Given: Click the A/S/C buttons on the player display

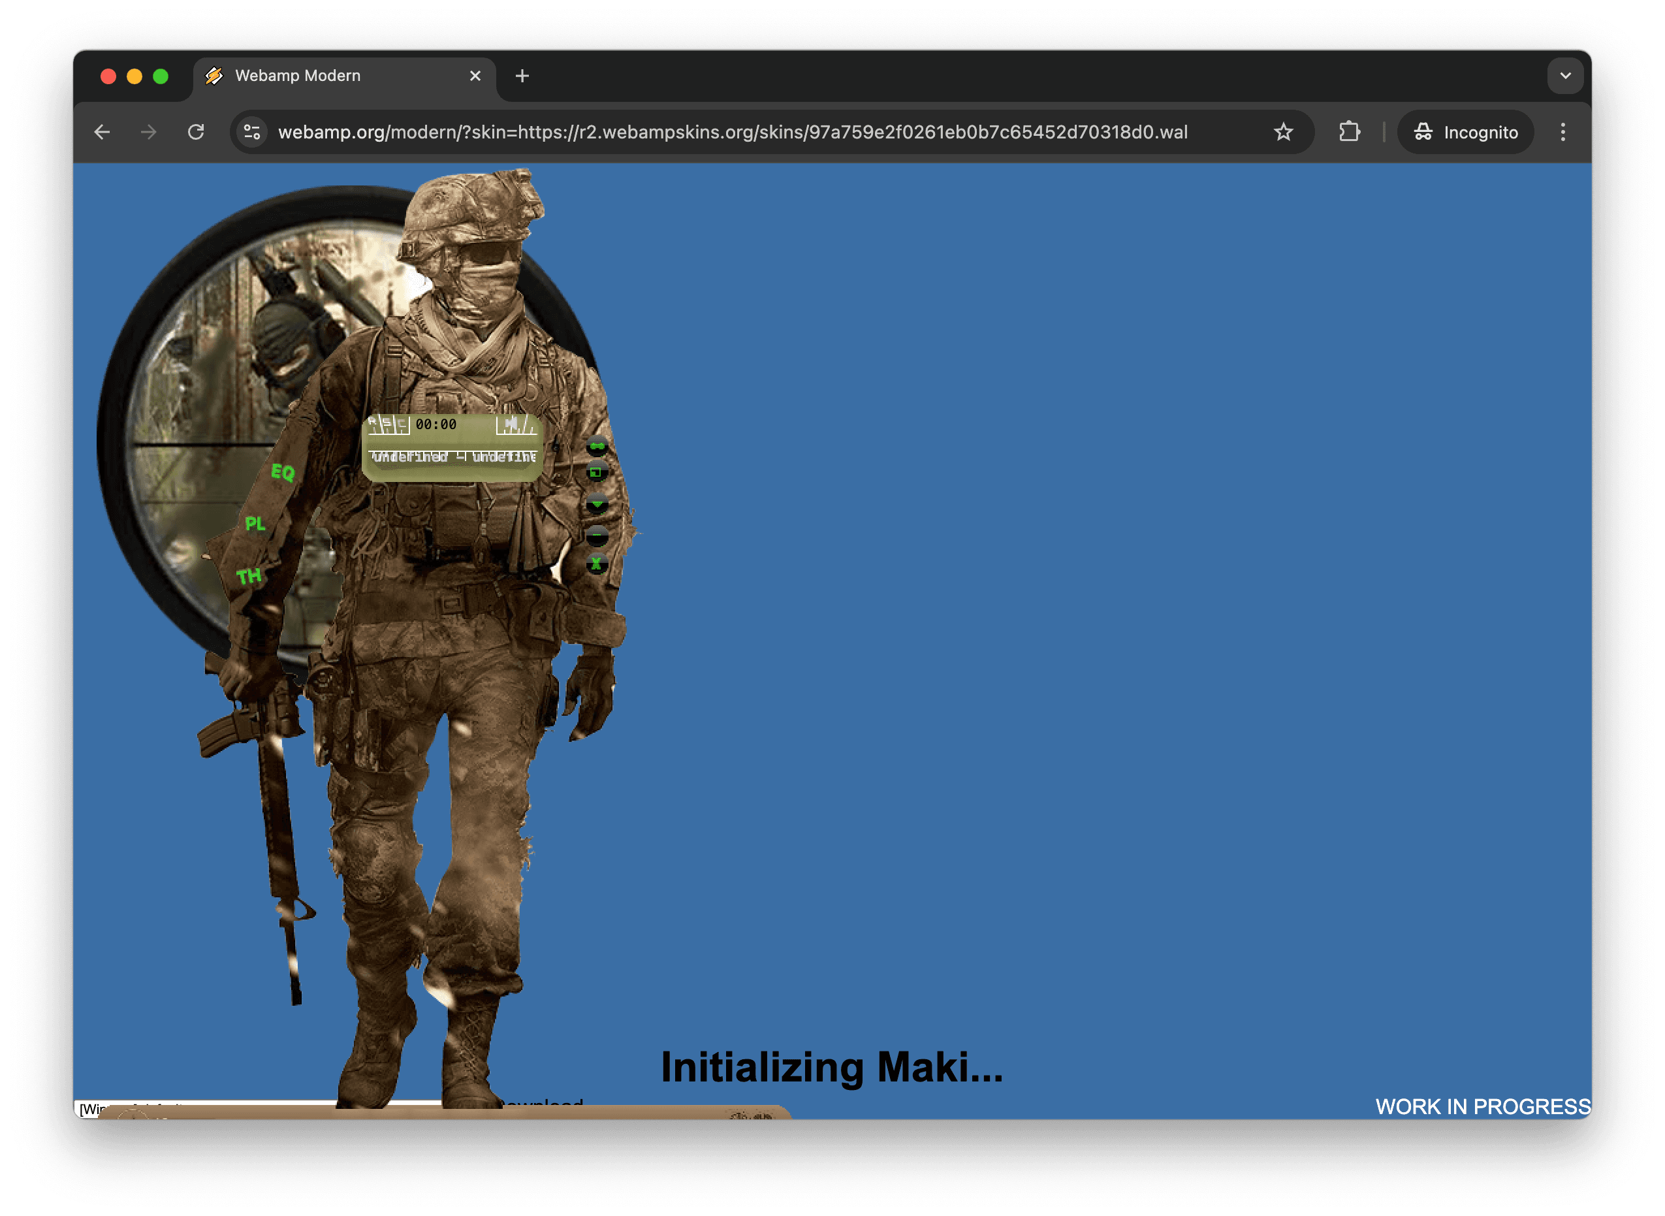Looking at the screenshot, I should (388, 423).
